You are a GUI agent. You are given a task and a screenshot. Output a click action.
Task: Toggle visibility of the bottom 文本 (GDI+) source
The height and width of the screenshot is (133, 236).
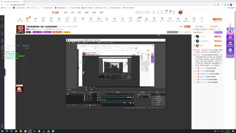click(98, 100)
